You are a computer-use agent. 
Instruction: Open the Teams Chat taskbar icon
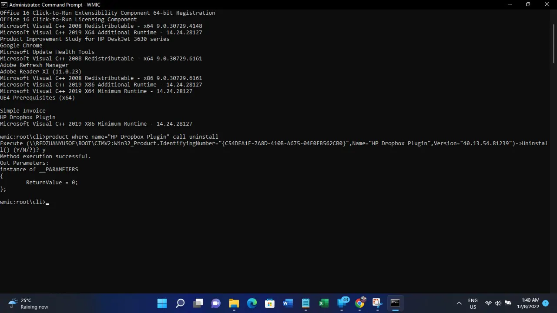(216, 303)
